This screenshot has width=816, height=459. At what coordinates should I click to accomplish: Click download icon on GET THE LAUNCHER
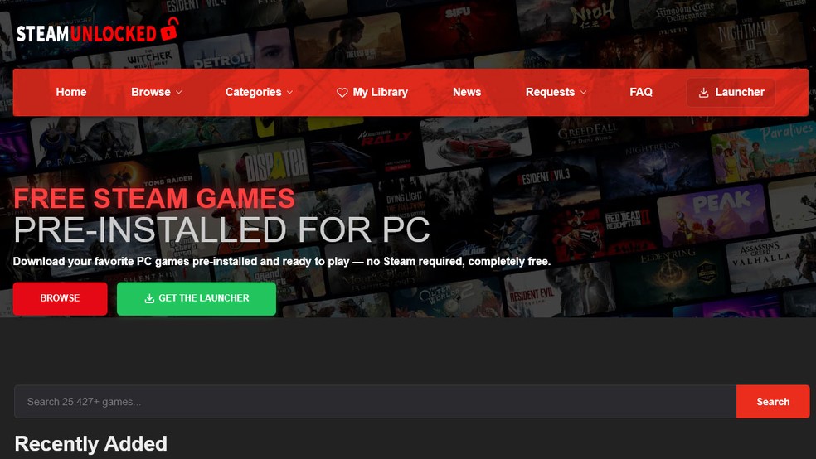point(149,298)
